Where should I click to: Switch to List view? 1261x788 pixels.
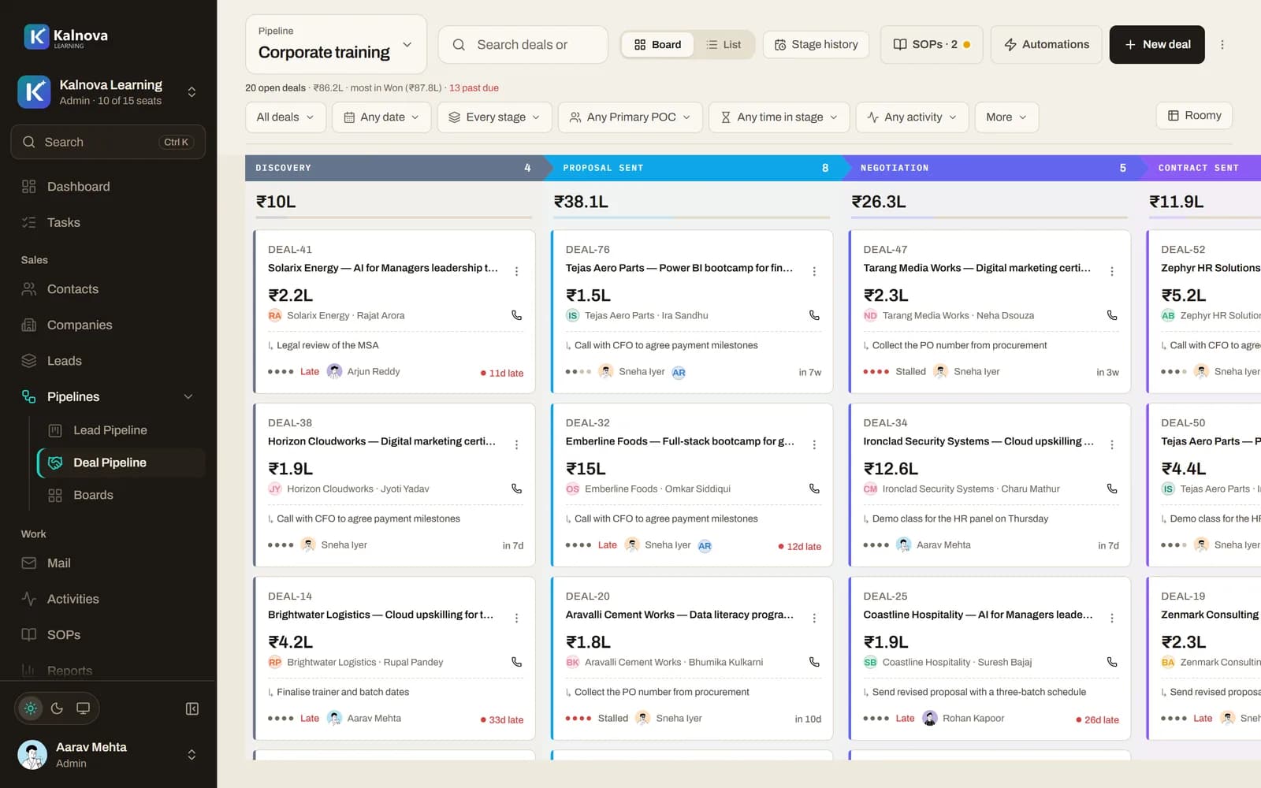(723, 45)
